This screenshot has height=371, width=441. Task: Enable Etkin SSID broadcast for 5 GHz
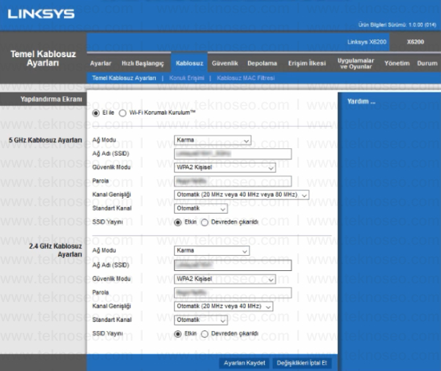[x=178, y=222]
